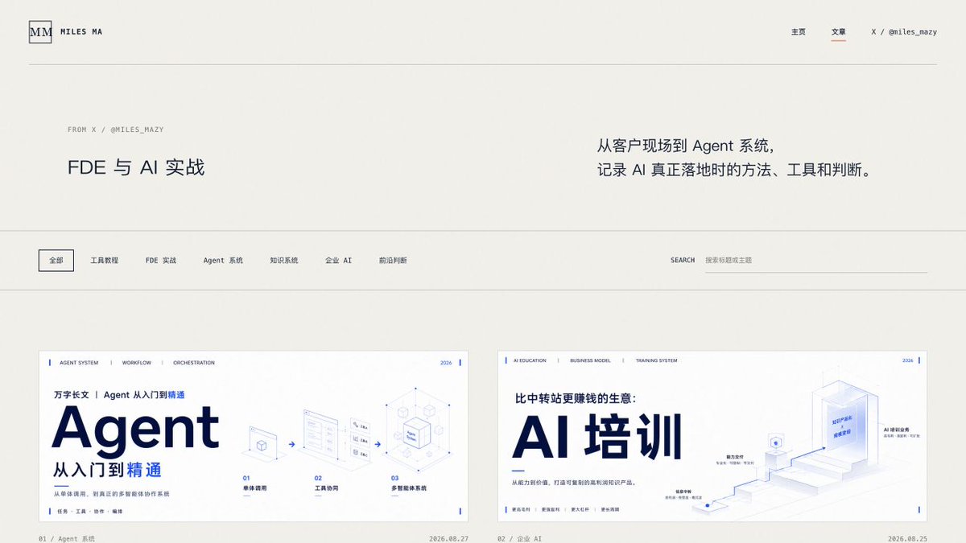Open the MILES MA site title
Image resolution: width=966 pixels, height=543 pixels.
(x=81, y=32)
